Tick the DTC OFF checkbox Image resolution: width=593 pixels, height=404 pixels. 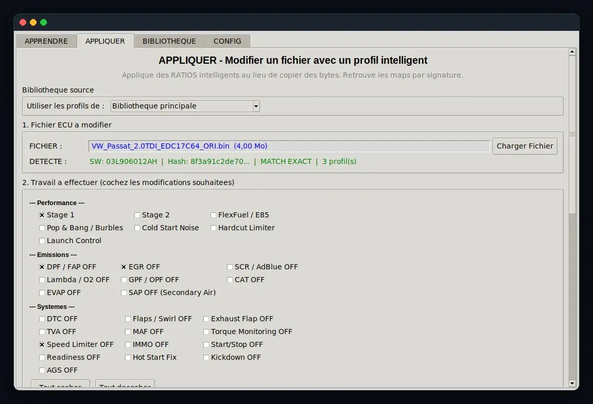pos(42,319)
